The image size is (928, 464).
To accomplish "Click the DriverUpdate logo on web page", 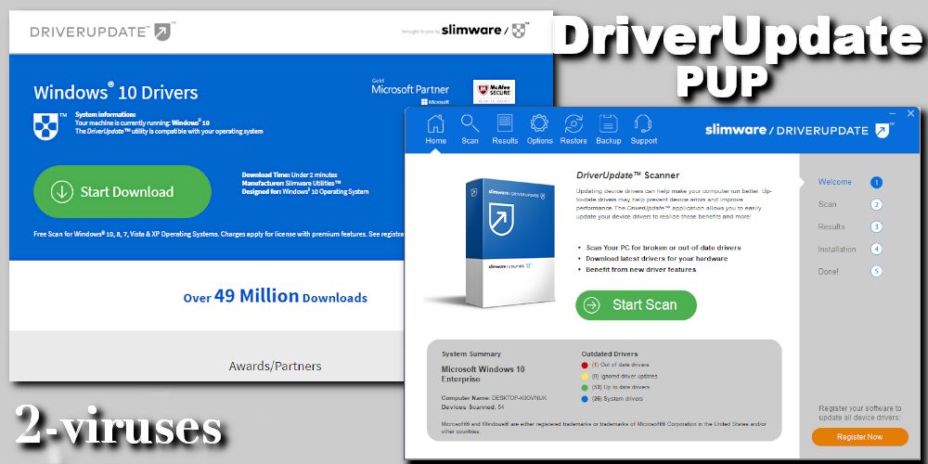I will click(102, 31).
